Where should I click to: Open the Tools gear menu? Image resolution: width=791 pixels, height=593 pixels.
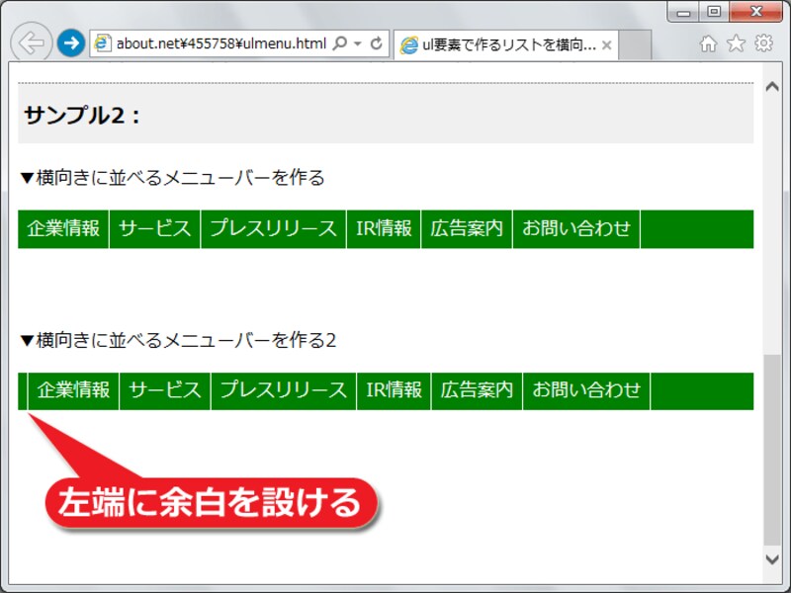761,42
